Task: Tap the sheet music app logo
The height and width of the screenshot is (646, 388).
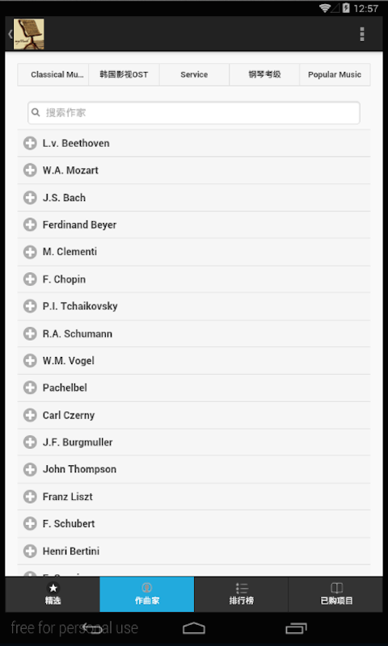Action: (x=29, y=34)
